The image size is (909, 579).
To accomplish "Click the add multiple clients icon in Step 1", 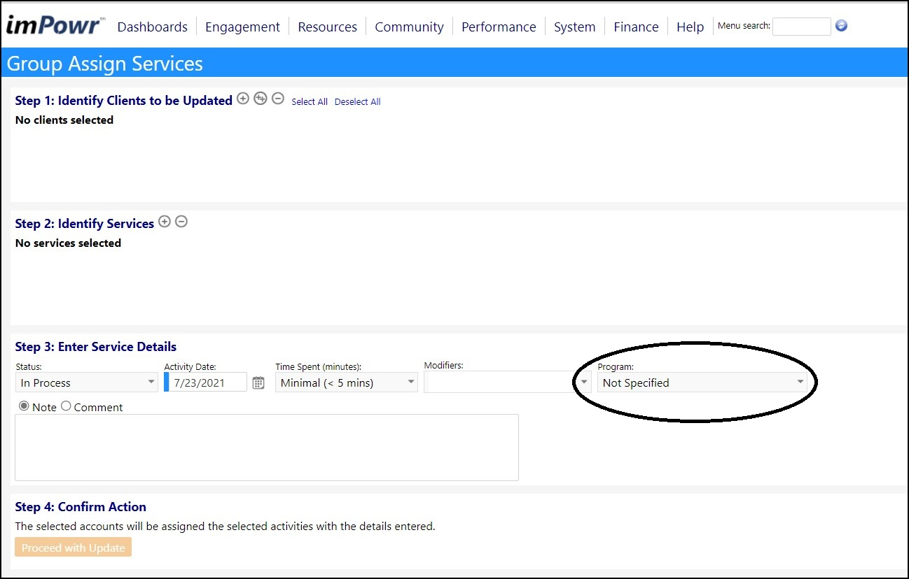I will tap(261, 99).
